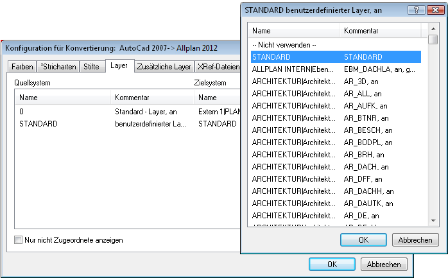This screenshot has width=448, height=278.
Task: Select the Layer tab
Action: pos(119,65)
